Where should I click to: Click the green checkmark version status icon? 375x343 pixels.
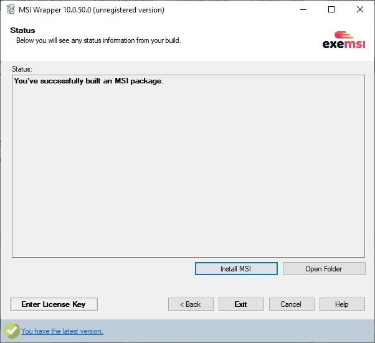[11, 331]
